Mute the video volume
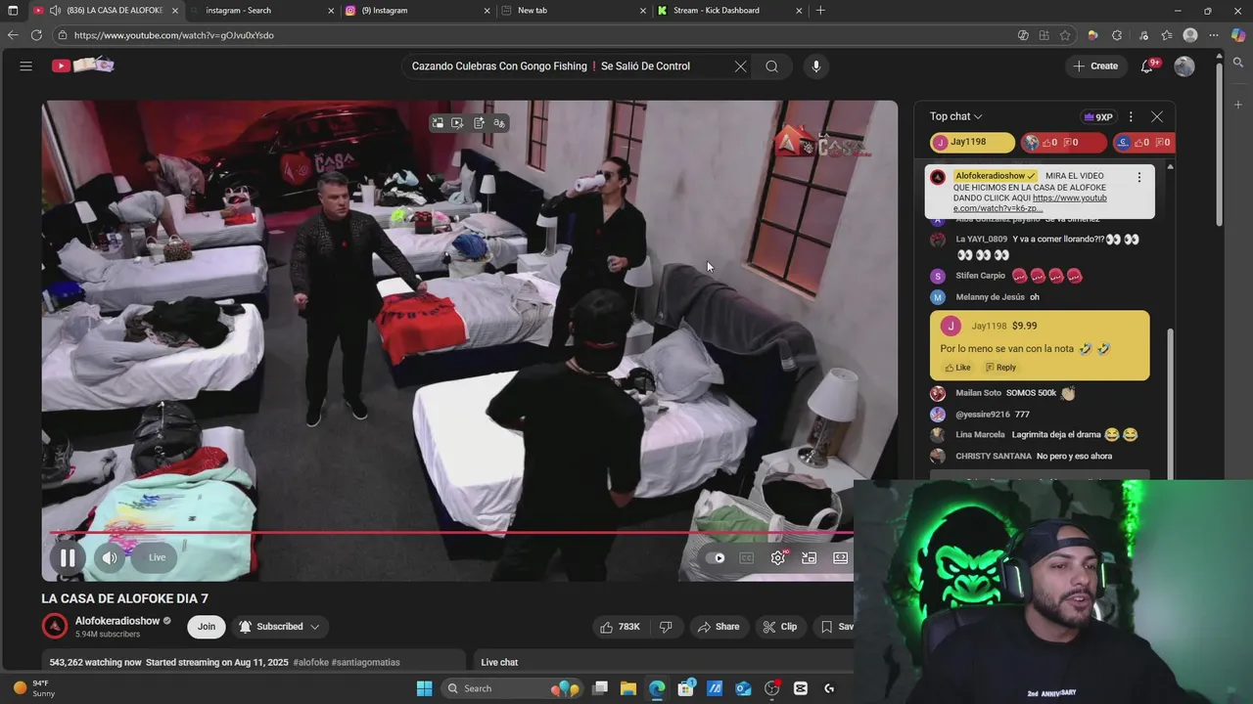Screen dimensions: 1253x704 [110, 557]
